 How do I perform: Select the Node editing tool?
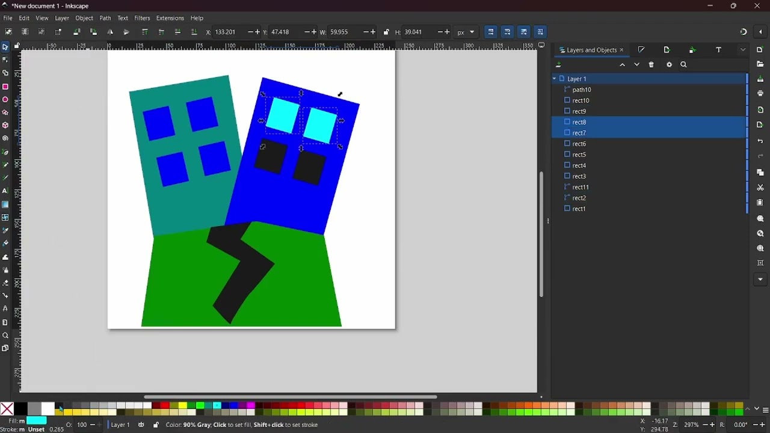5,60
